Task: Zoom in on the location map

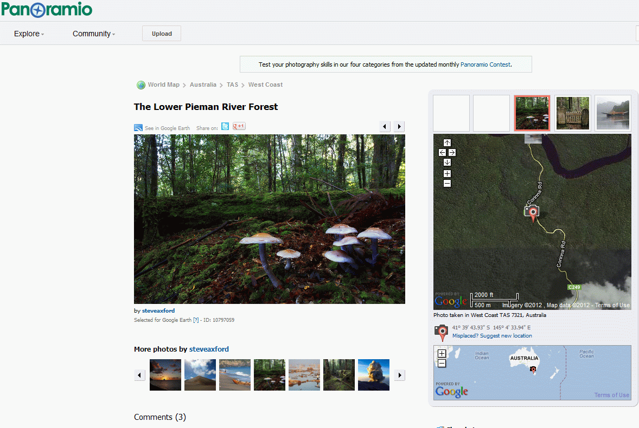Action: pyautogui.click(x=447, y=173)
